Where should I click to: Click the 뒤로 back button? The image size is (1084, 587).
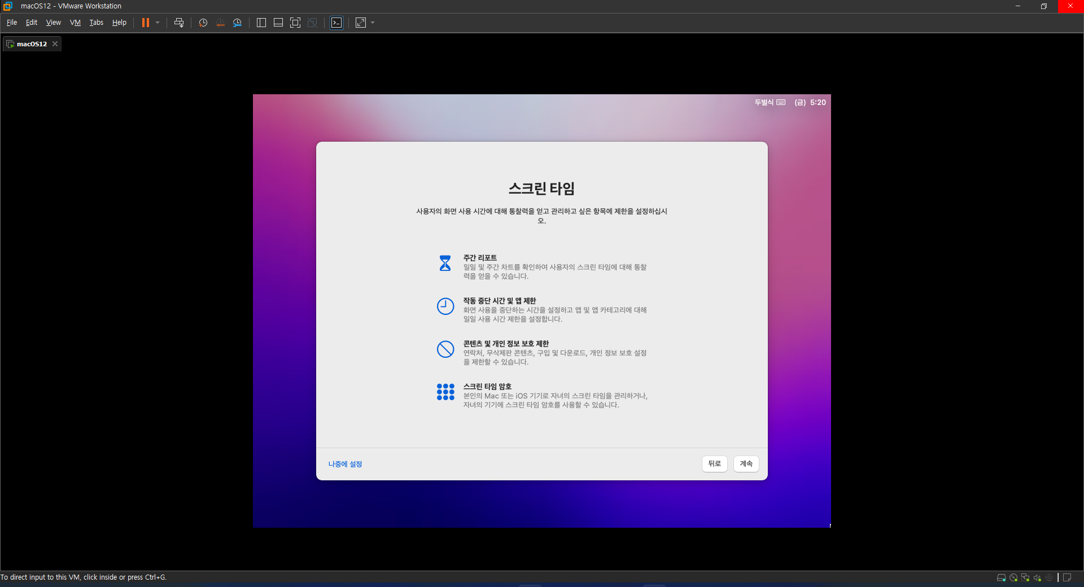click(x=715, y=463)
